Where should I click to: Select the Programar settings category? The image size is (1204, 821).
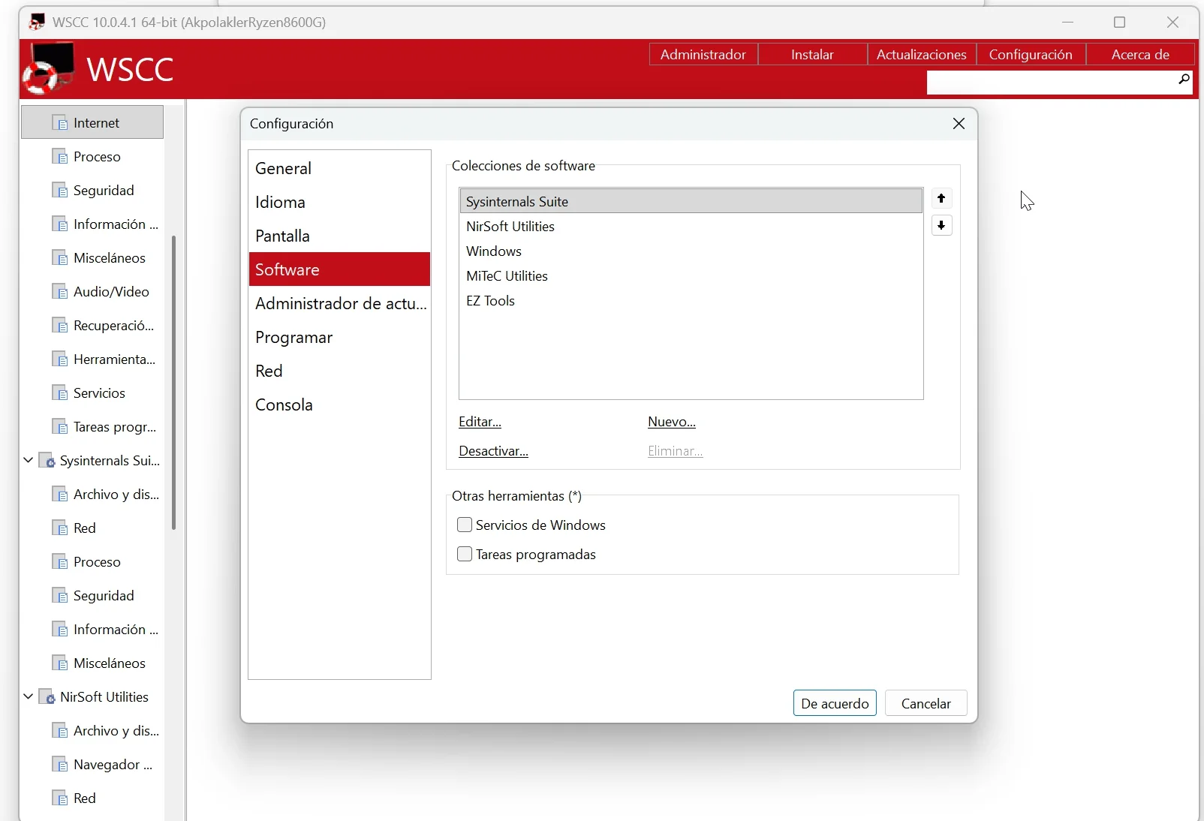click(x=339, y=337)
